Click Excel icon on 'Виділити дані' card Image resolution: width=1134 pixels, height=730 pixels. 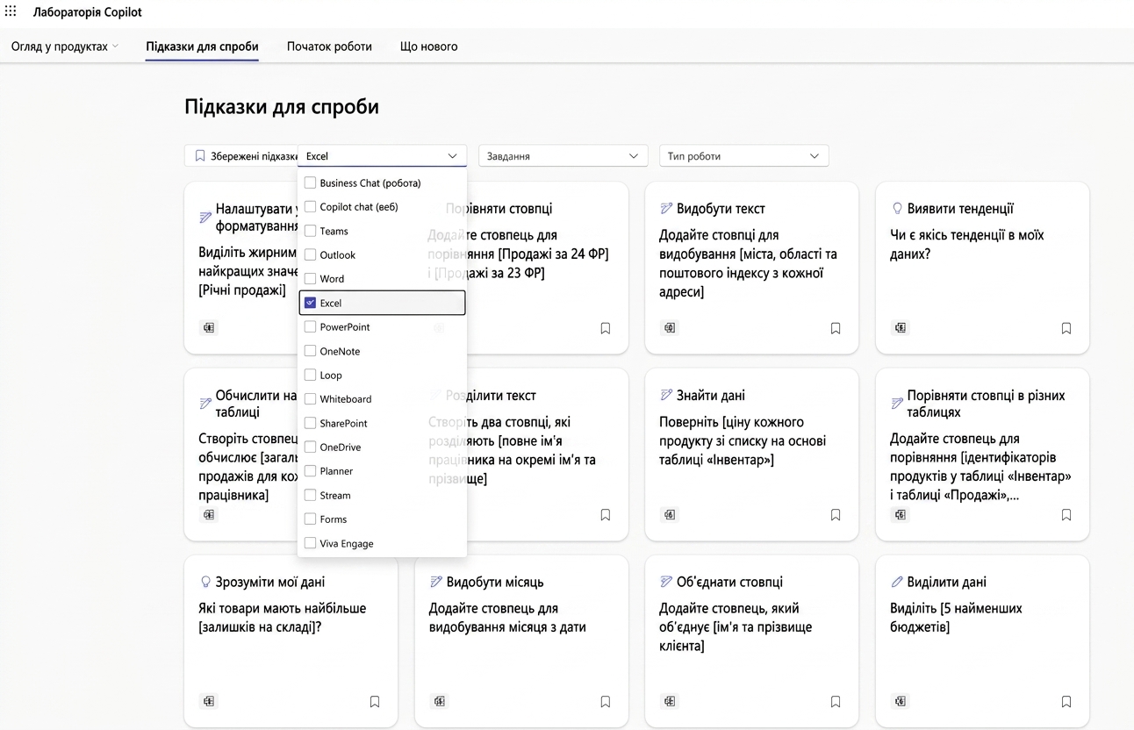click(x=901, y=701)
